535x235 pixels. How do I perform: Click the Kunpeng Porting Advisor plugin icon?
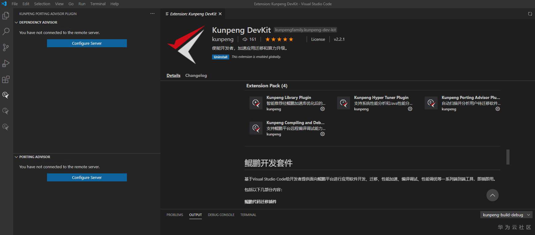[x=431, y=103]
